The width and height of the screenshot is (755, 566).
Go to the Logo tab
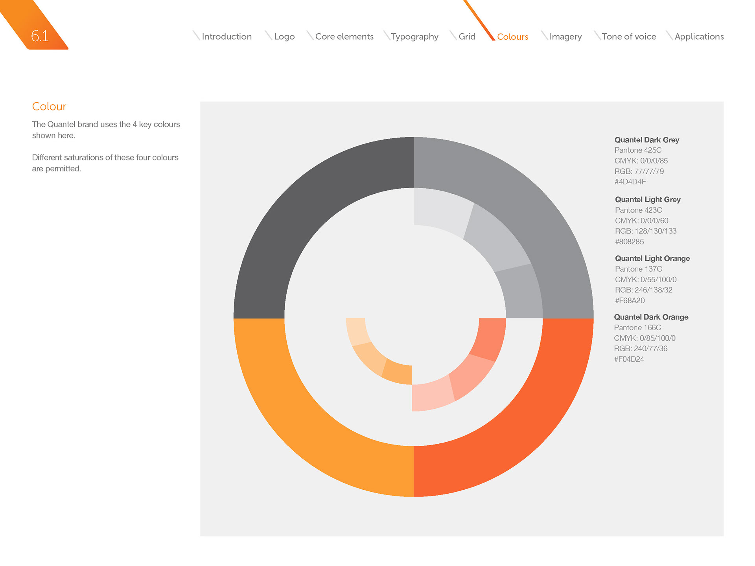[284, 37]
